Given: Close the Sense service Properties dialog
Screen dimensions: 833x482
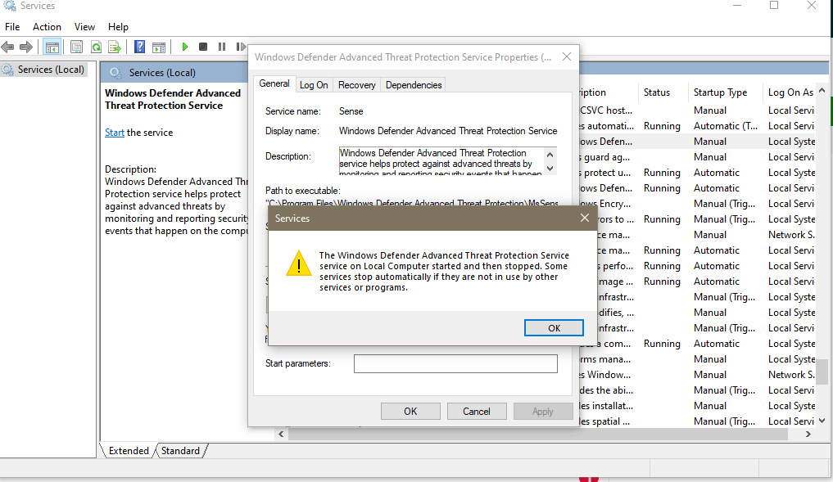Looking at the screenshot, I should click(x=567, y=56).
